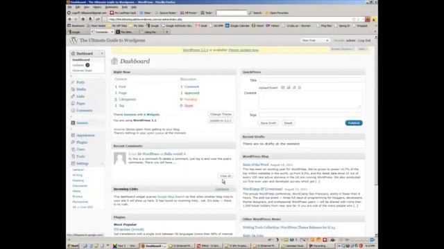Open State of the Word blog link
Viewport: 444px width, 249px height.
pyautogui.click(x=255, y=165)
